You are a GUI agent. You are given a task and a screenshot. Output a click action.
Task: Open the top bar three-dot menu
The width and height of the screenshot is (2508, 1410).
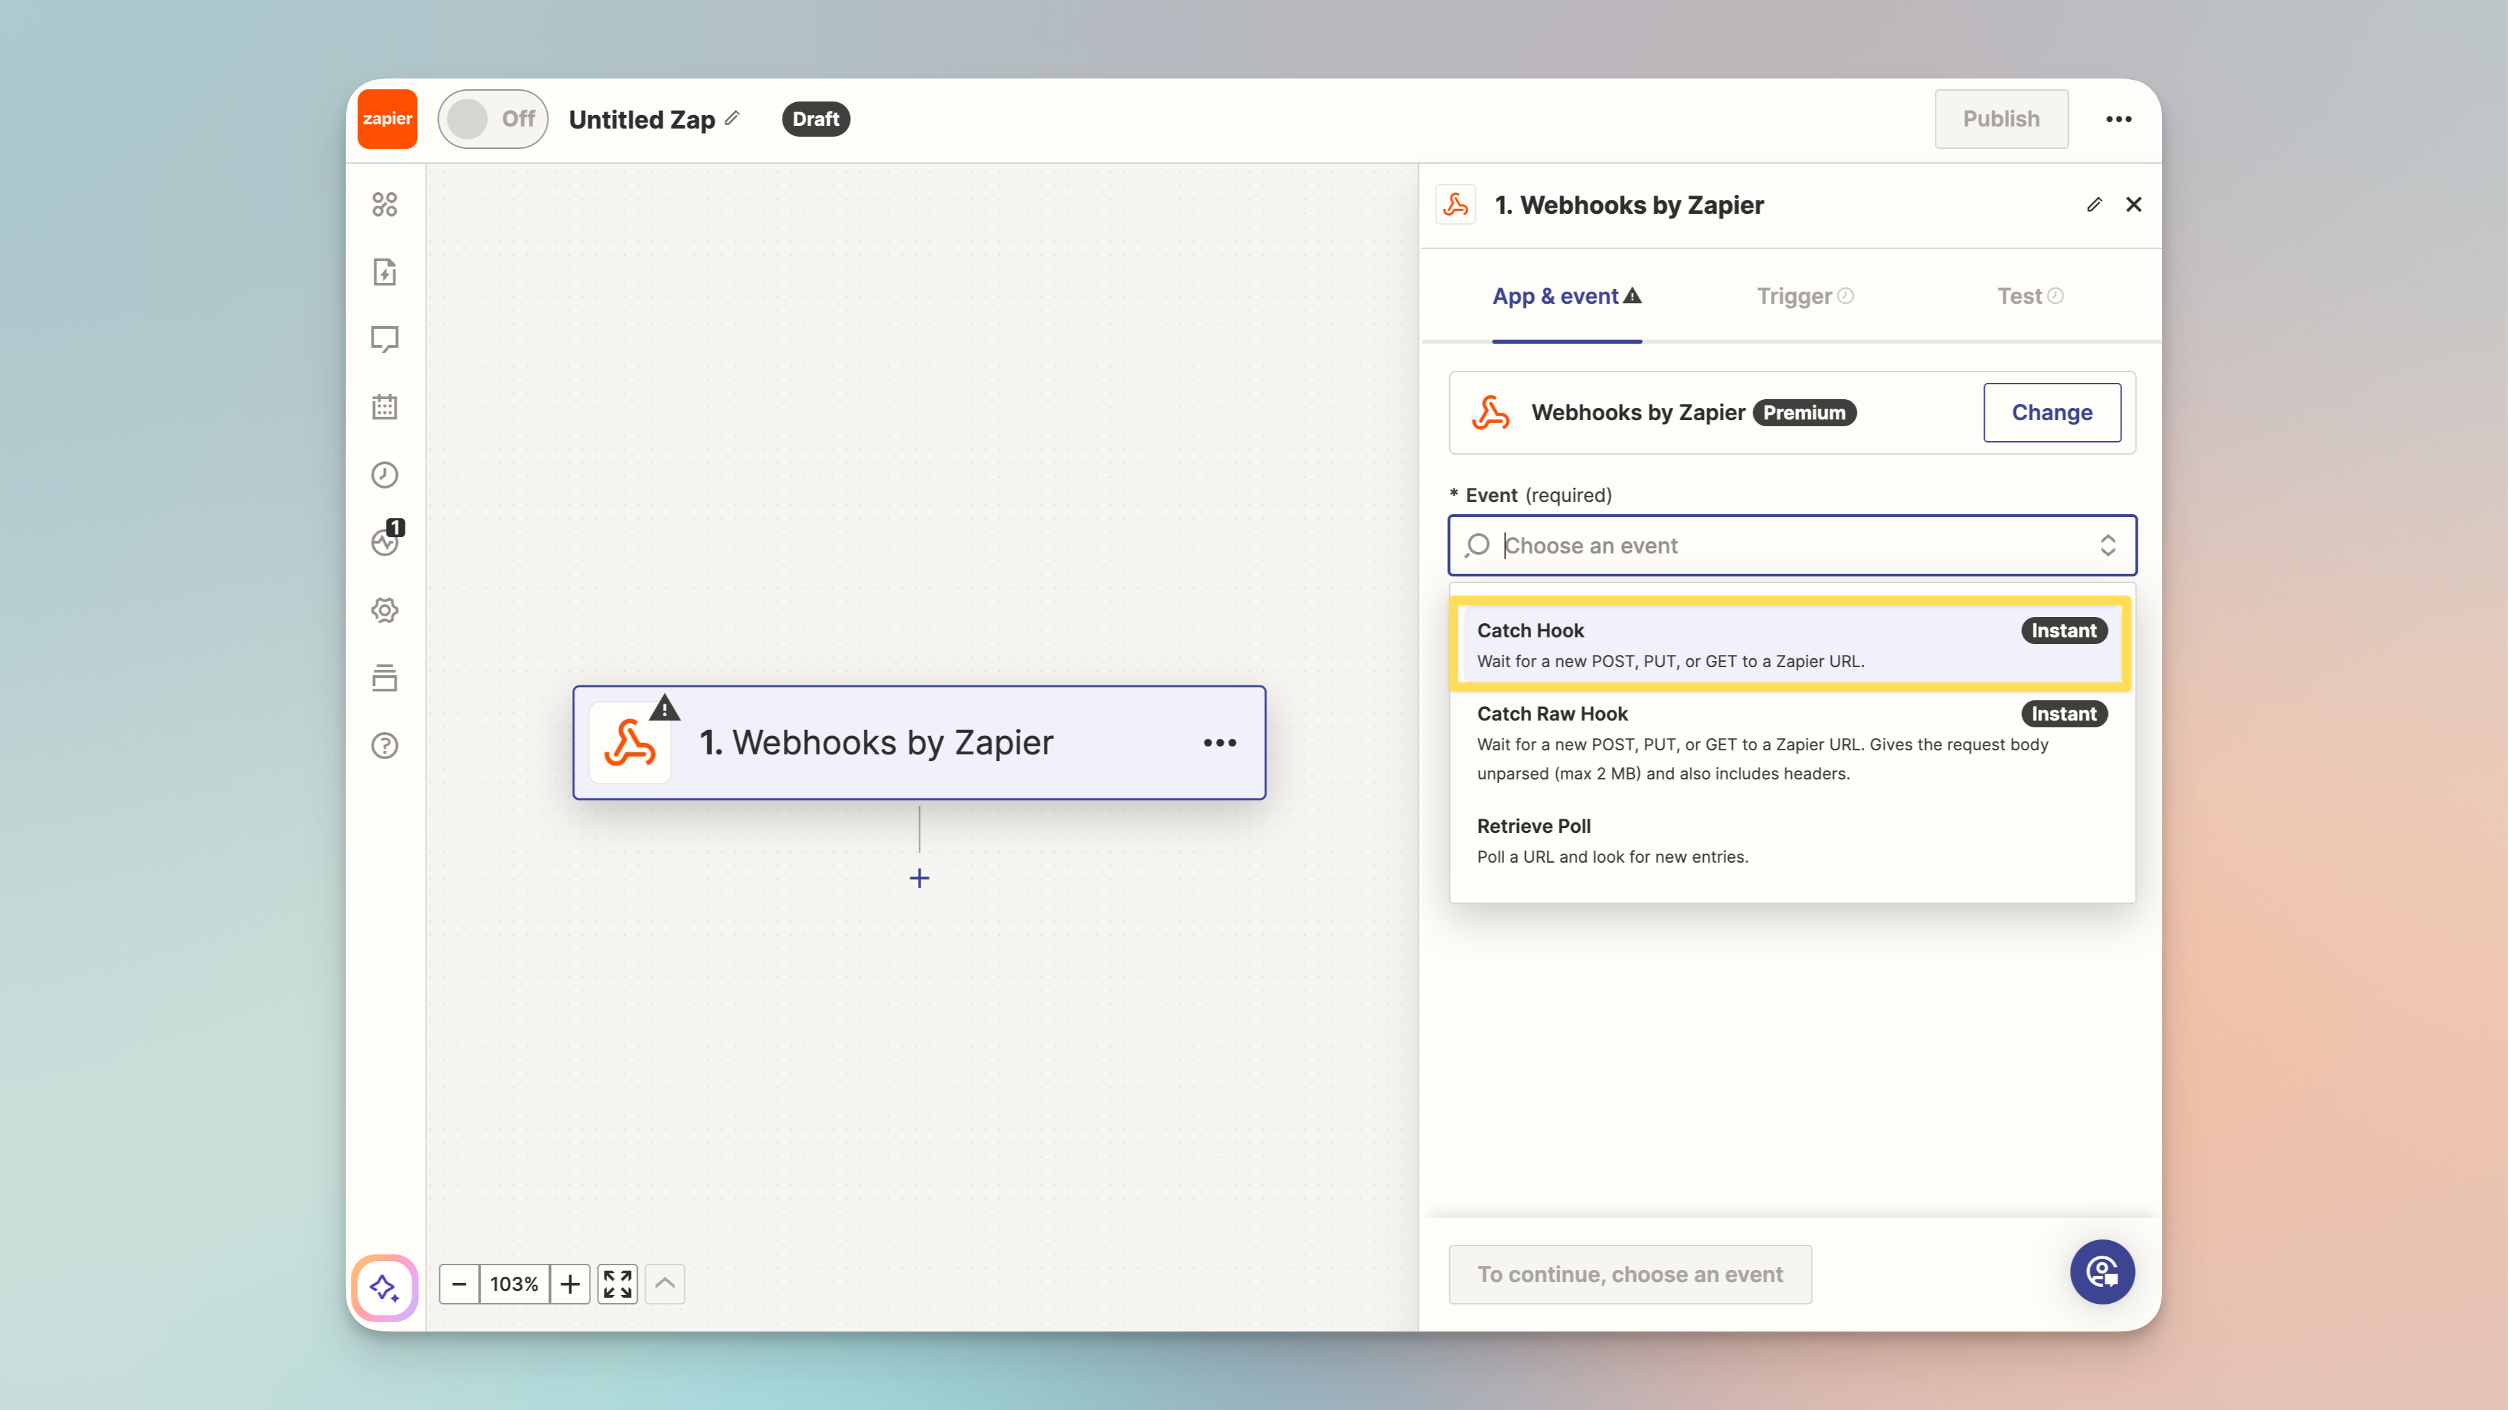coord(2119,118)
